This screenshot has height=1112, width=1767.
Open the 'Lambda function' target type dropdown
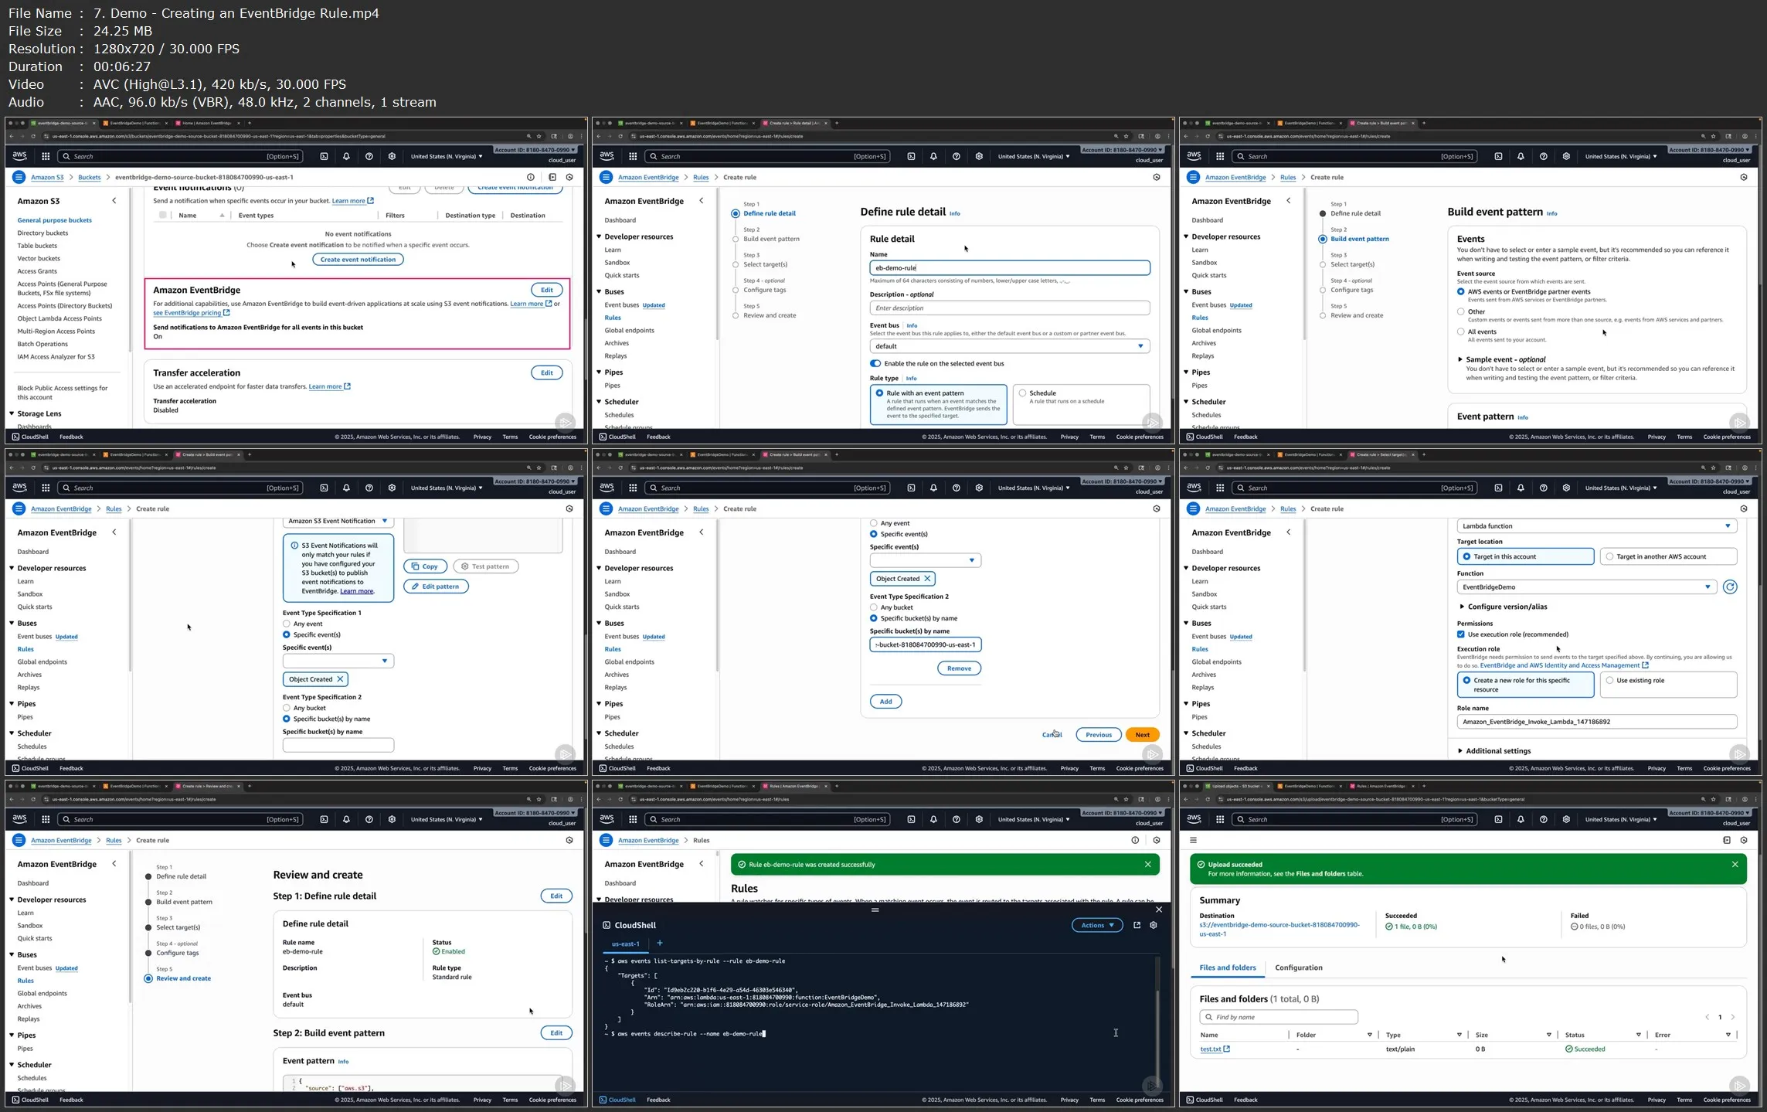click(1595, 526)
